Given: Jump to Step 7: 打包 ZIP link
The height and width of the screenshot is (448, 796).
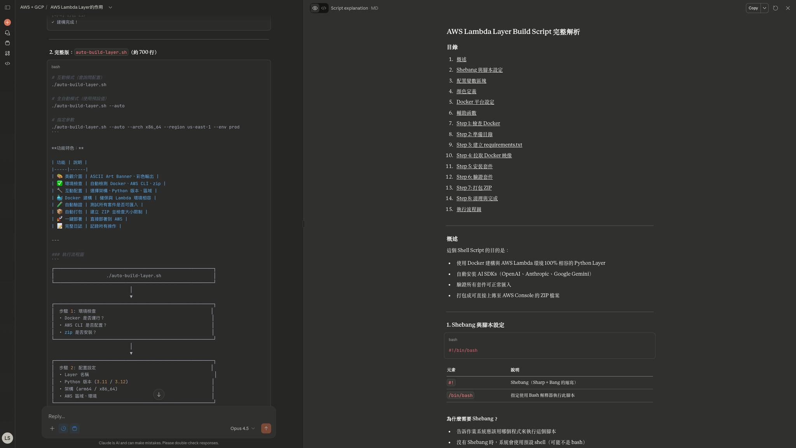Looking at the screenshot, I should pyautogui.click(x=474, y=188).
